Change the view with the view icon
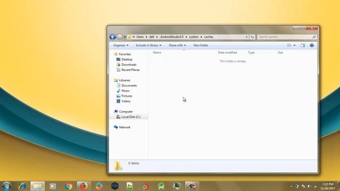Viewport: 340px width, 191px height. tap(289, 45)
